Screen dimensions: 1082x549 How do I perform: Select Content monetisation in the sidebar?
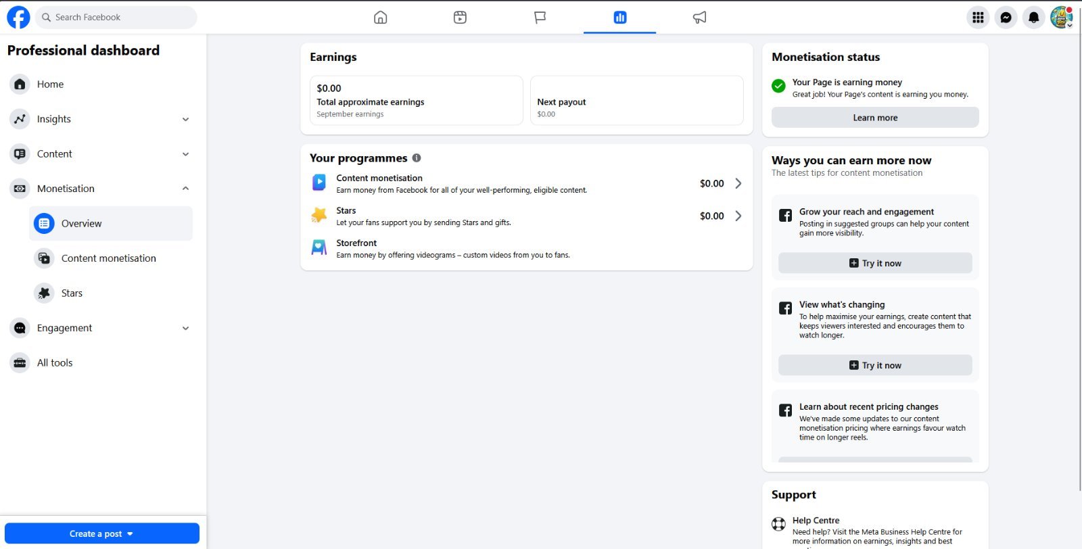(x=111, y=258)
